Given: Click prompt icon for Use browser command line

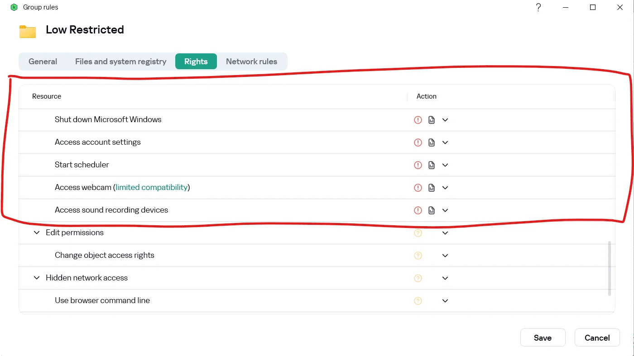Looking at the screenshot, I should pyautogui.click(x=418, y=301).
